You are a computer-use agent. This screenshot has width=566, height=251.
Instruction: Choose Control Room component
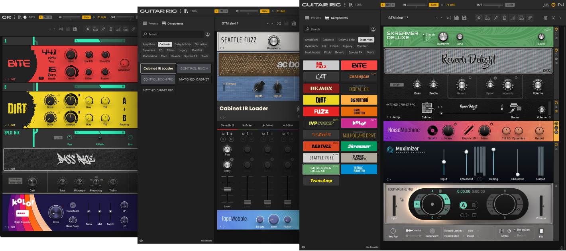click(x=194, y=68)
